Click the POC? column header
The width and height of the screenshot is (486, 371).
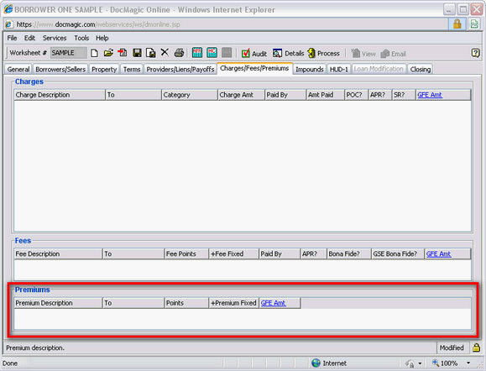356,95
